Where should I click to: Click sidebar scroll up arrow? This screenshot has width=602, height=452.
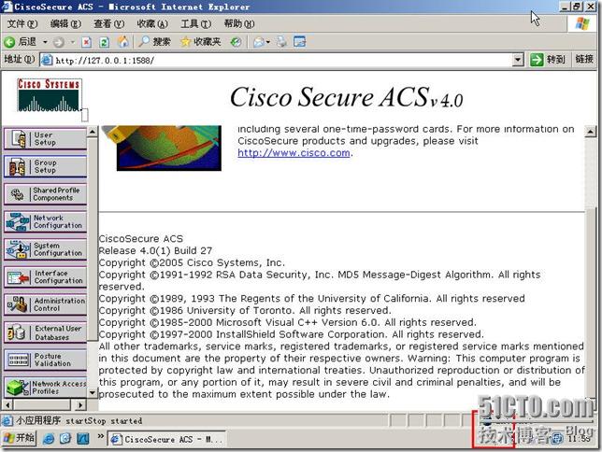pos(93,132)
